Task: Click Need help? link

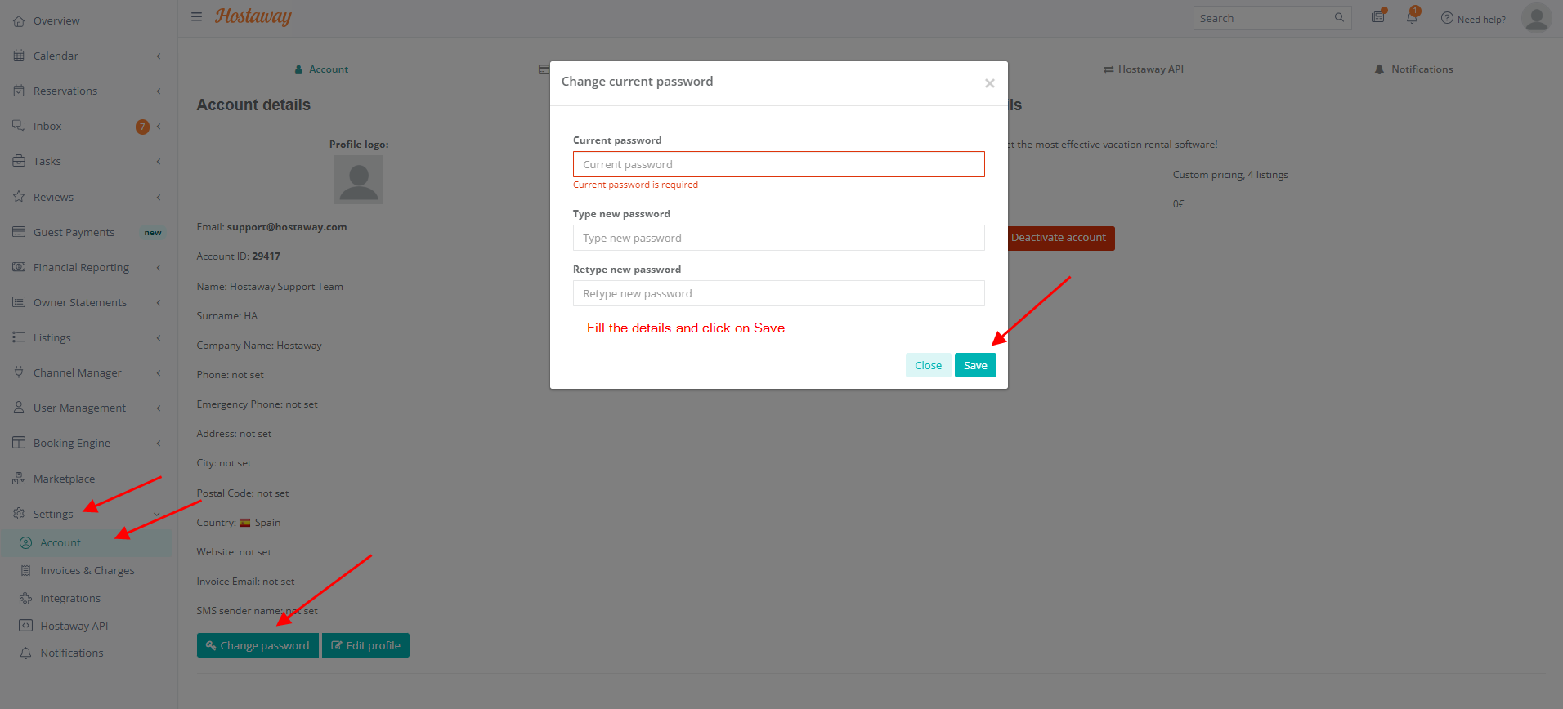Action: (x=1473, y=19)
